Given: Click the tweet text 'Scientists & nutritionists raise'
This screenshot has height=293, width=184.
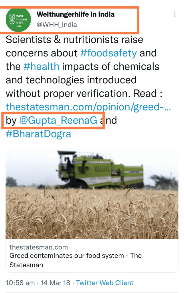Looking at the screenshot, I should (74, 40).
